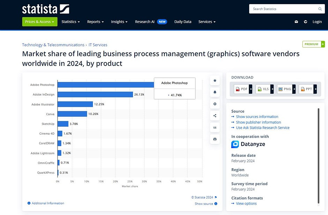
Task: Click plus next to PNG download
Action: 294,89
